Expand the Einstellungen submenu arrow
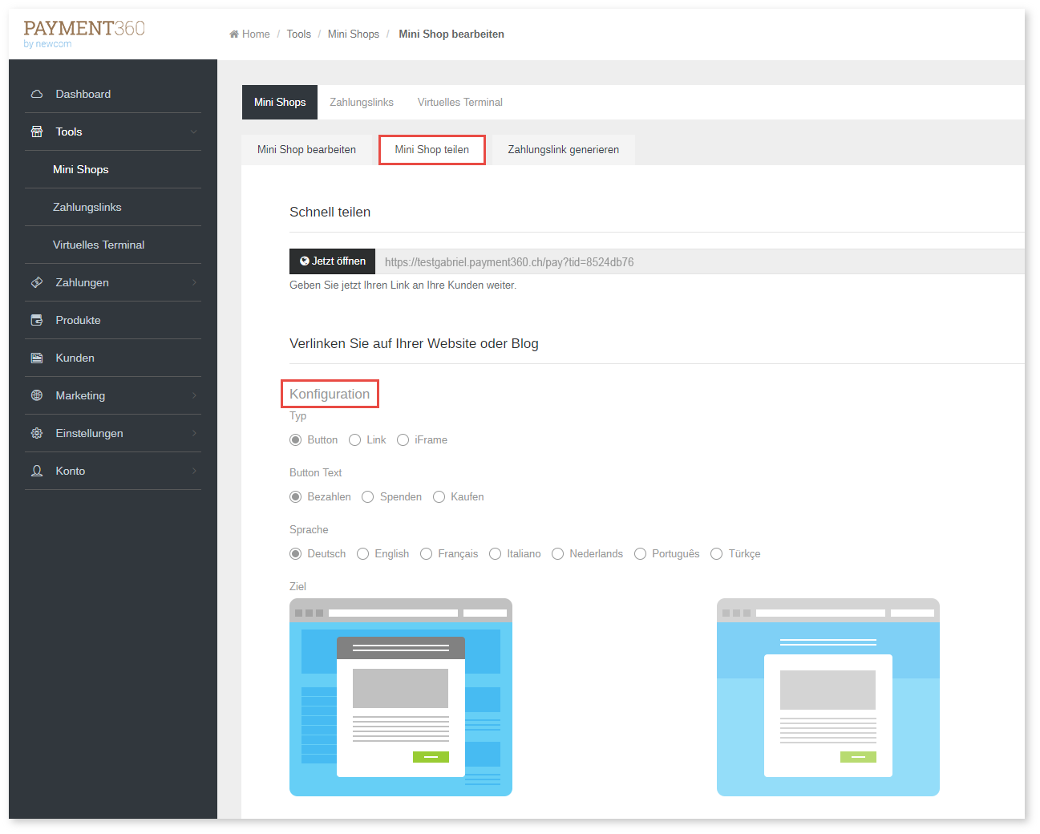Screen dimensions: 1040x834 [193, 433]
